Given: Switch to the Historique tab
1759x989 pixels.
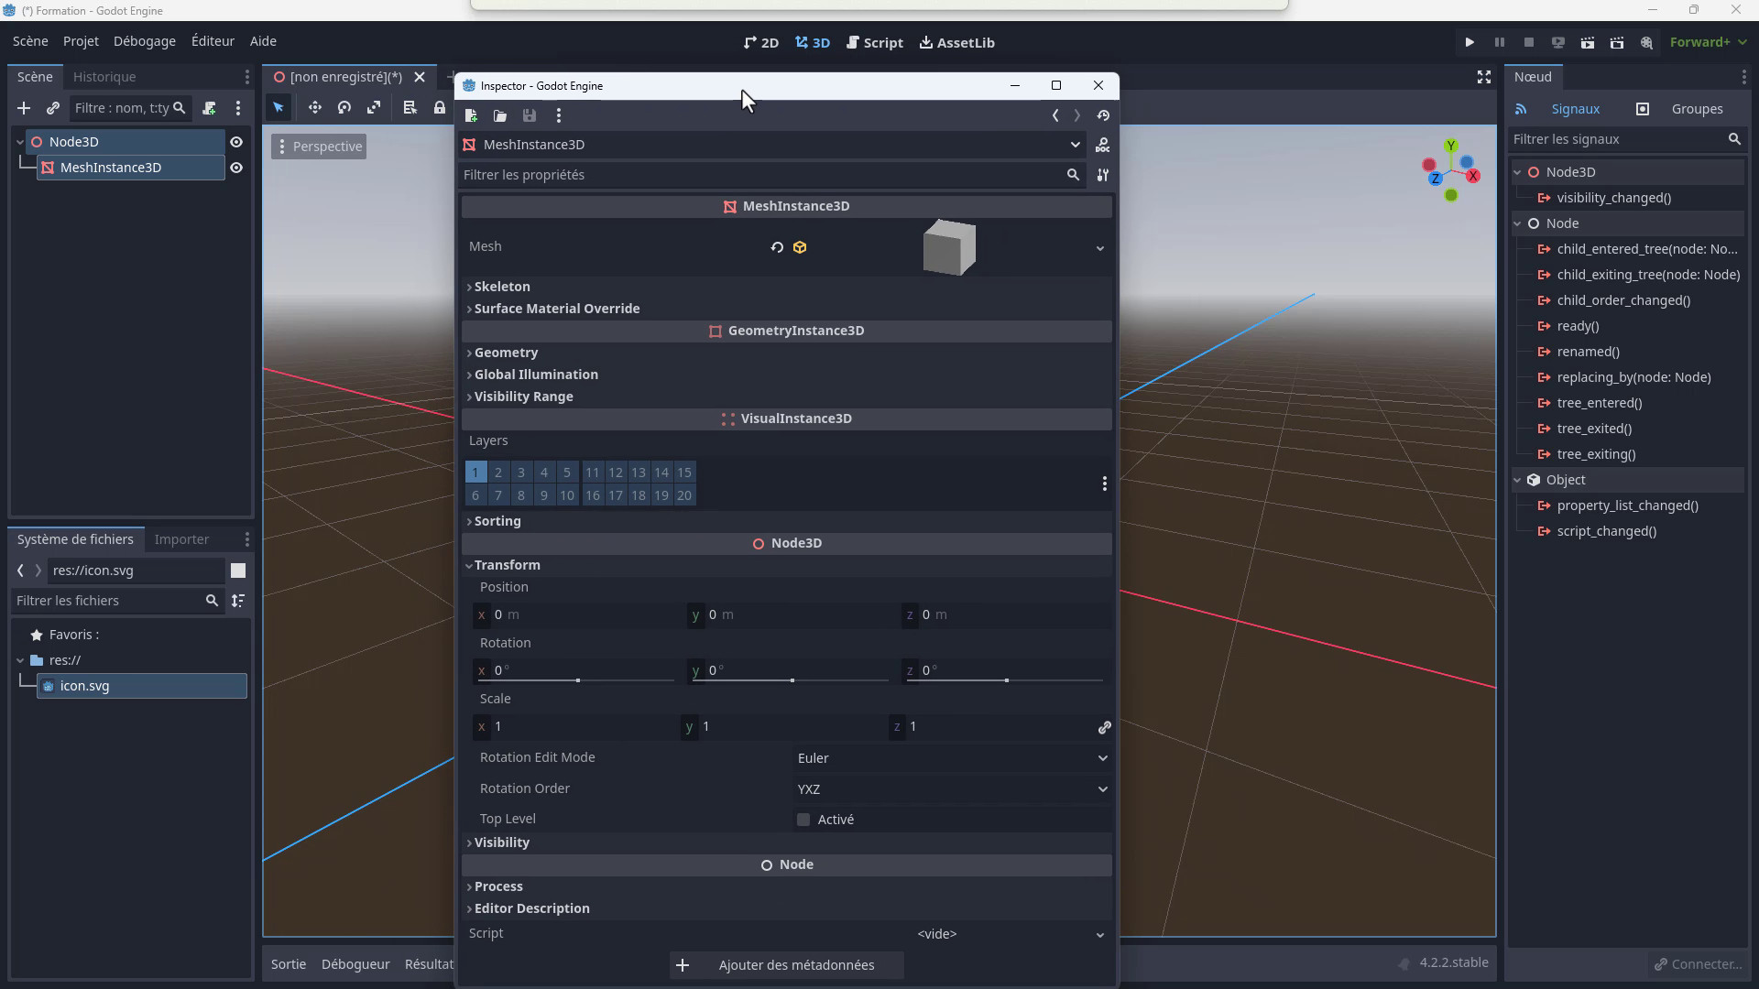Looking at the screenshot, I should click(104, 77).
